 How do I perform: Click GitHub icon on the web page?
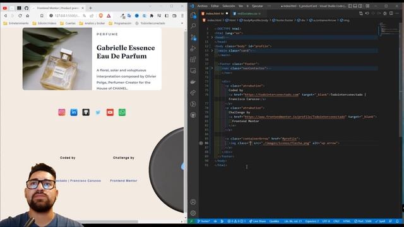(x=86, y=112)
